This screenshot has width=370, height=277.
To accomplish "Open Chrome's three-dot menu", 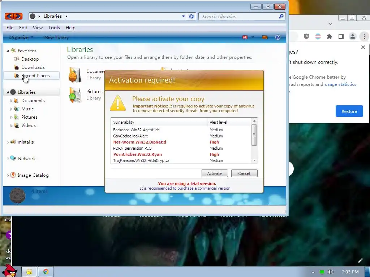I will (x=364, y=36).
